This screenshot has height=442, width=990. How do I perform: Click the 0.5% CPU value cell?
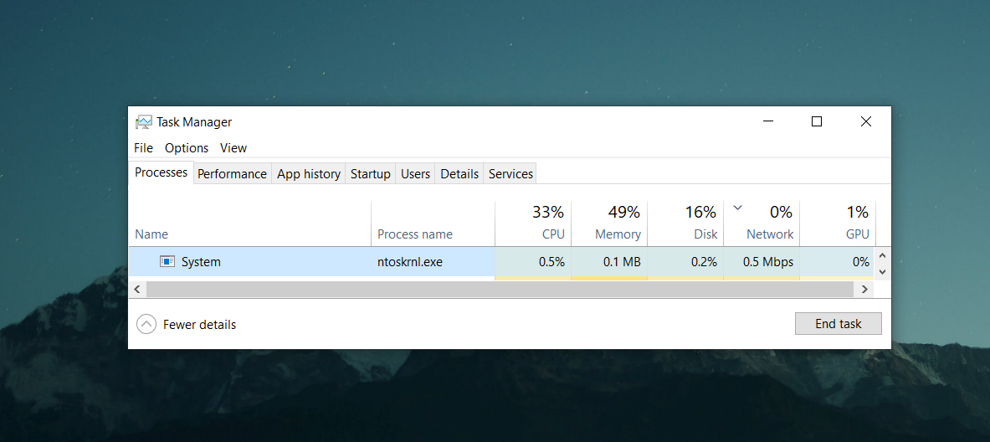point(534,261)
